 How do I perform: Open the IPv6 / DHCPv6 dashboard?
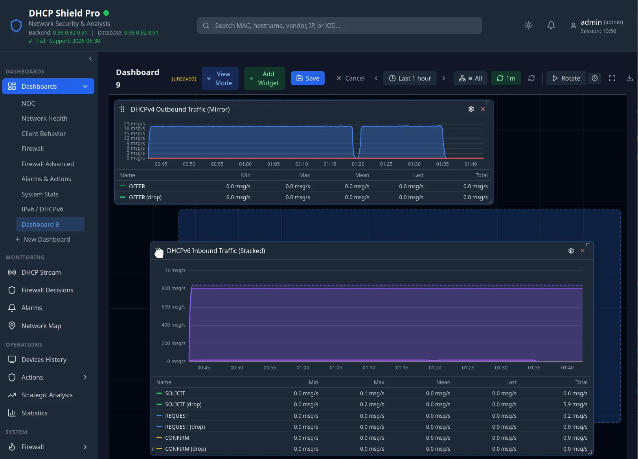[42, 209]
